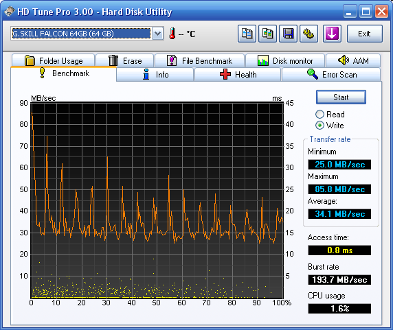Open the Erase tab

pos(125,60)
